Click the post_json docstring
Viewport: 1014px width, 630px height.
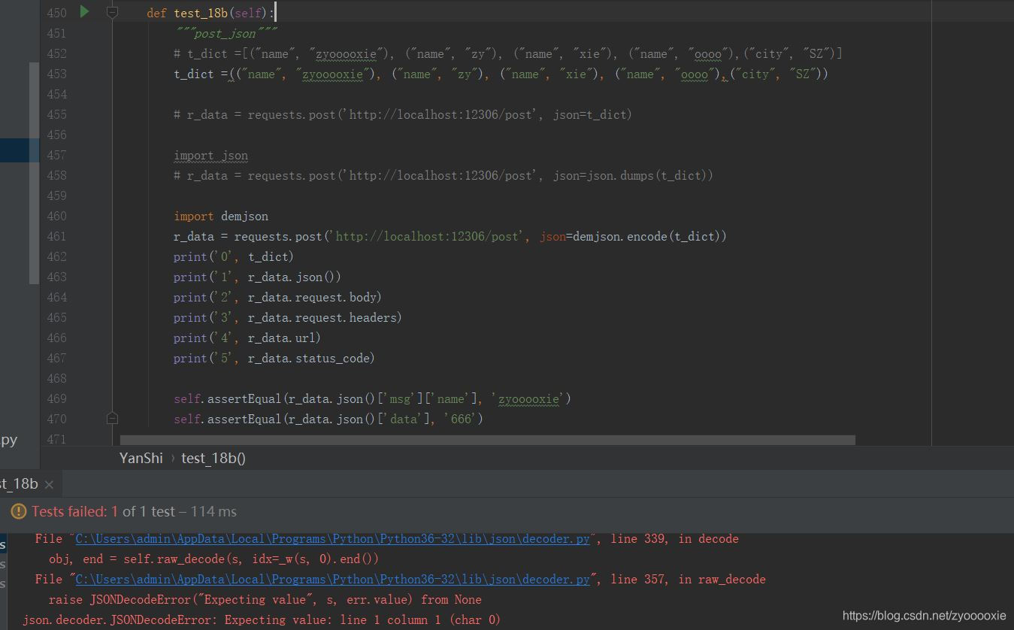click(226, 33)
